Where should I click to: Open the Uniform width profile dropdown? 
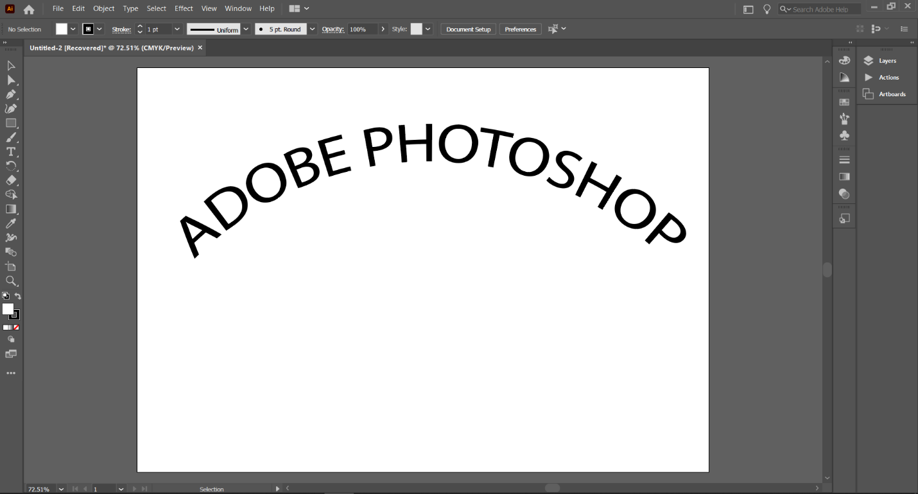point(246,30)
